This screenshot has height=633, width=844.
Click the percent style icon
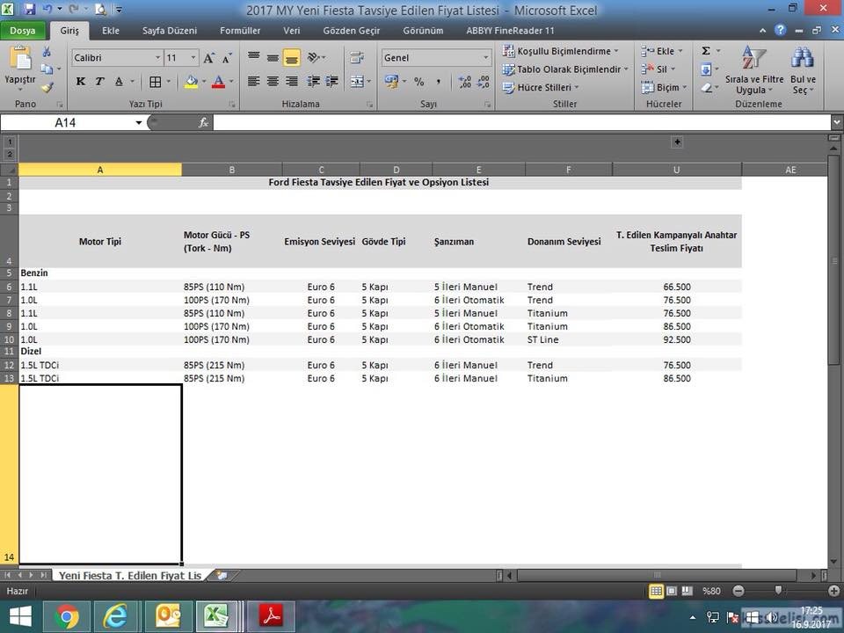point(418,82)
